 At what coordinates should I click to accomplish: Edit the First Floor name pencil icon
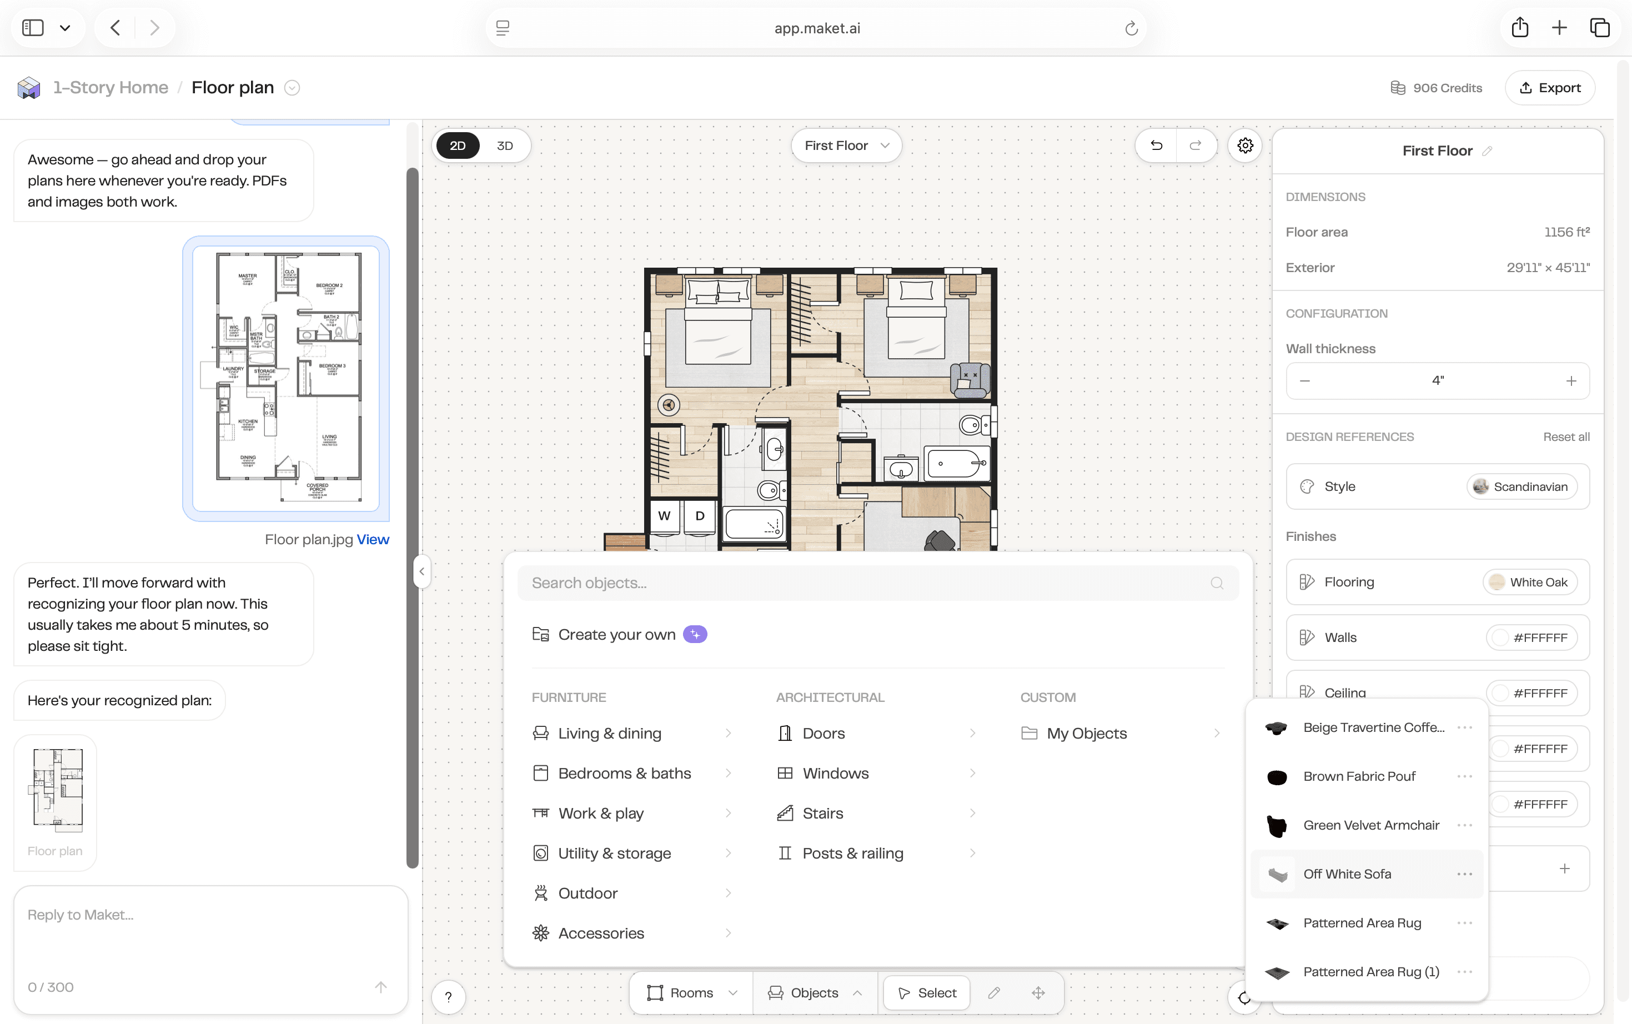click(1487, 151)
